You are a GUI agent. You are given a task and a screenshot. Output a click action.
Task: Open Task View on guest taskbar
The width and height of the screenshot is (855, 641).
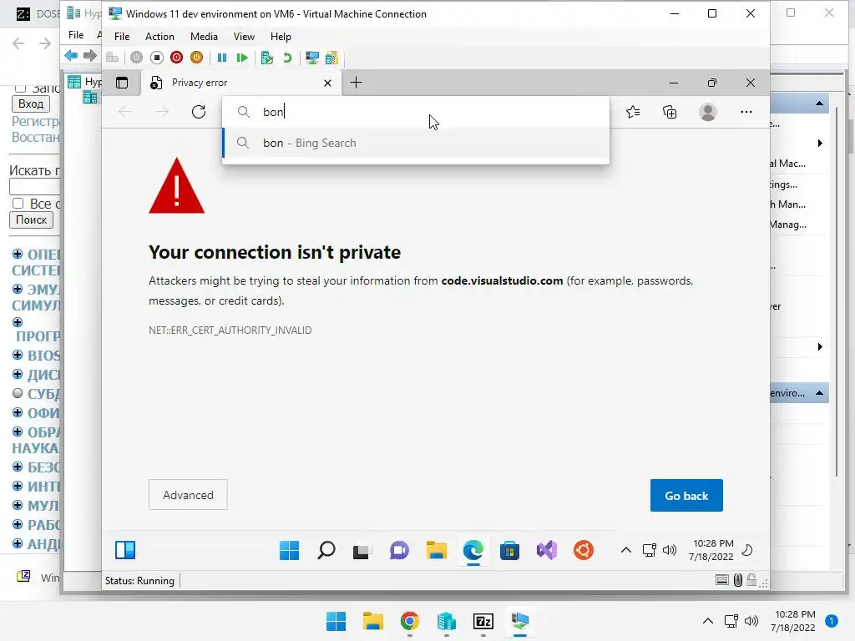(x=362, y=551)
